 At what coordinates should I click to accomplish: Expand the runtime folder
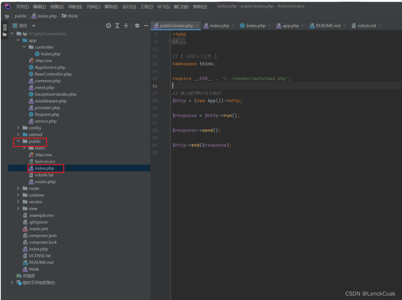pyautogui.click(x=18, y=195)
